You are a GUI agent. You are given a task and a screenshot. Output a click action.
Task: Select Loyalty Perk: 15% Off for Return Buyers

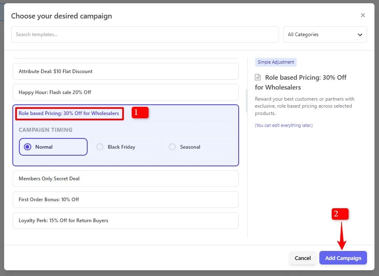[x=126, y=221]
